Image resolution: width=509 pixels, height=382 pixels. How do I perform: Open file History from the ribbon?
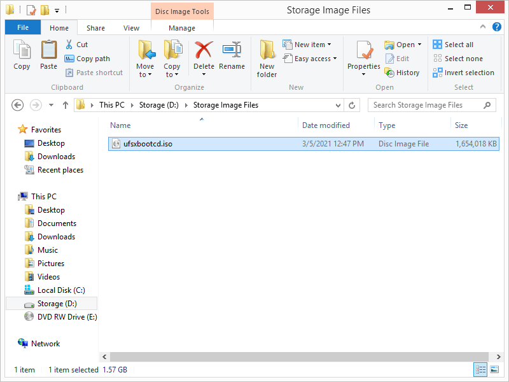click(402, 73)
